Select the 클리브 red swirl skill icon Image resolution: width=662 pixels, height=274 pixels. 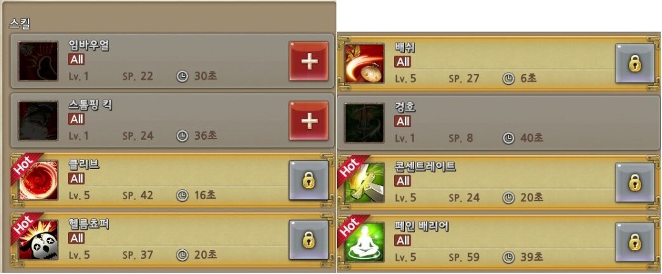tap(38, 180)
